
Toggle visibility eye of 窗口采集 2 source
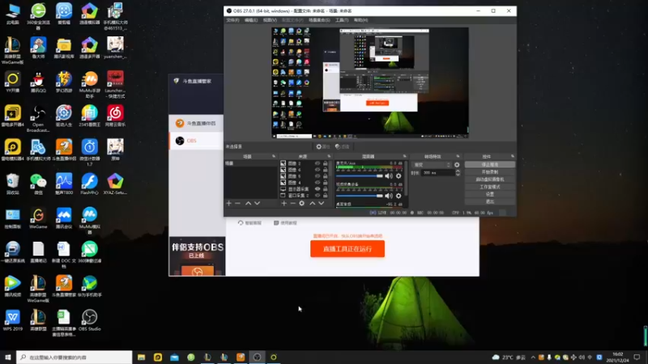[318, 195]
